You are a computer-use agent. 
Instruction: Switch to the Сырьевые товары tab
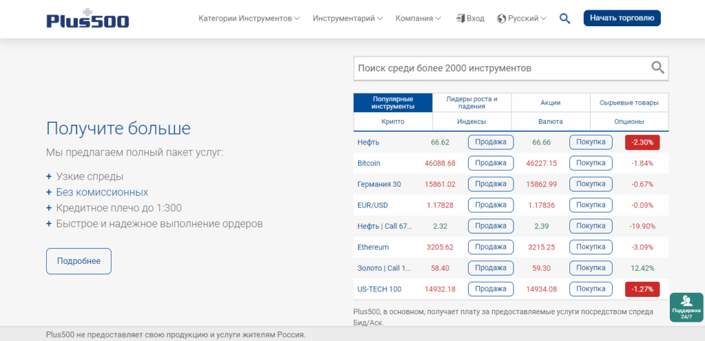tap(629, 102)
